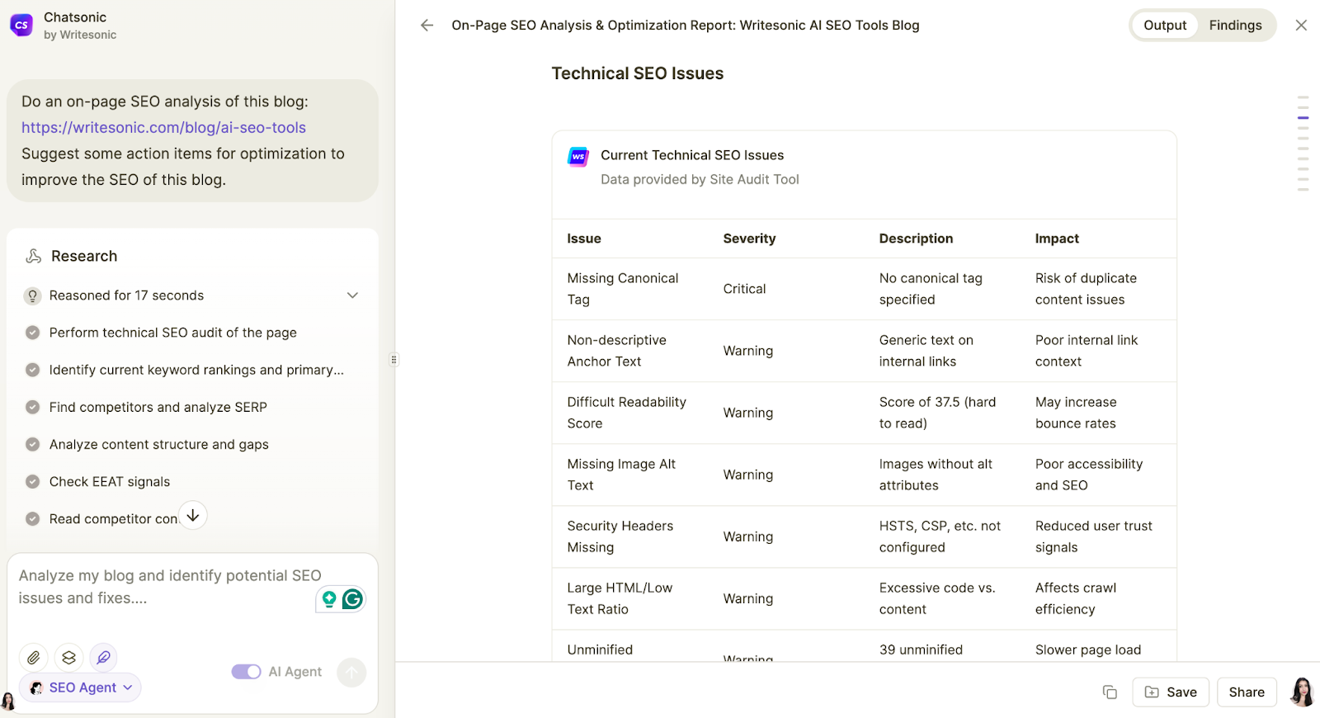Image resolution: width=1320 pixels, height=718 pixels.
Task: Click the Share button
Action: [x=1247, y=692]
